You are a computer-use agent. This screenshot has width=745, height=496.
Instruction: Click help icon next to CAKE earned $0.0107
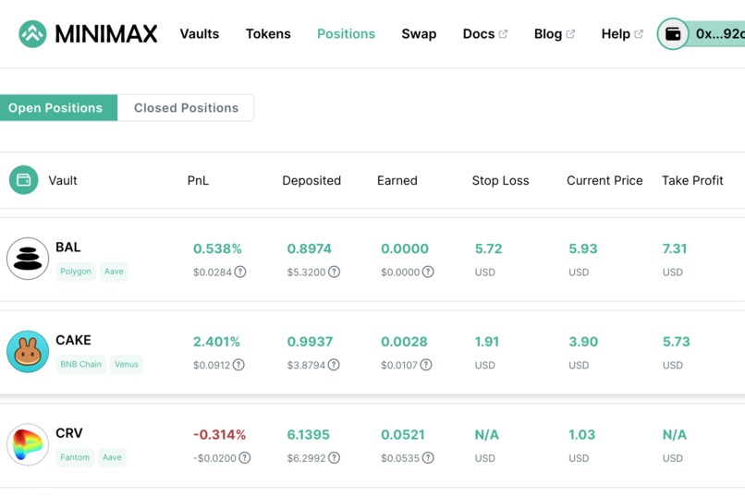[x=426, y=365]
